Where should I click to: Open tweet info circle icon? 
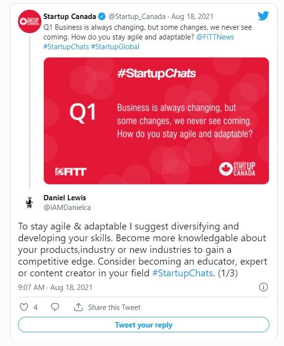[263, 287]
